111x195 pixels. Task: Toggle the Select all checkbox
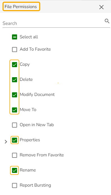point(15,37)
